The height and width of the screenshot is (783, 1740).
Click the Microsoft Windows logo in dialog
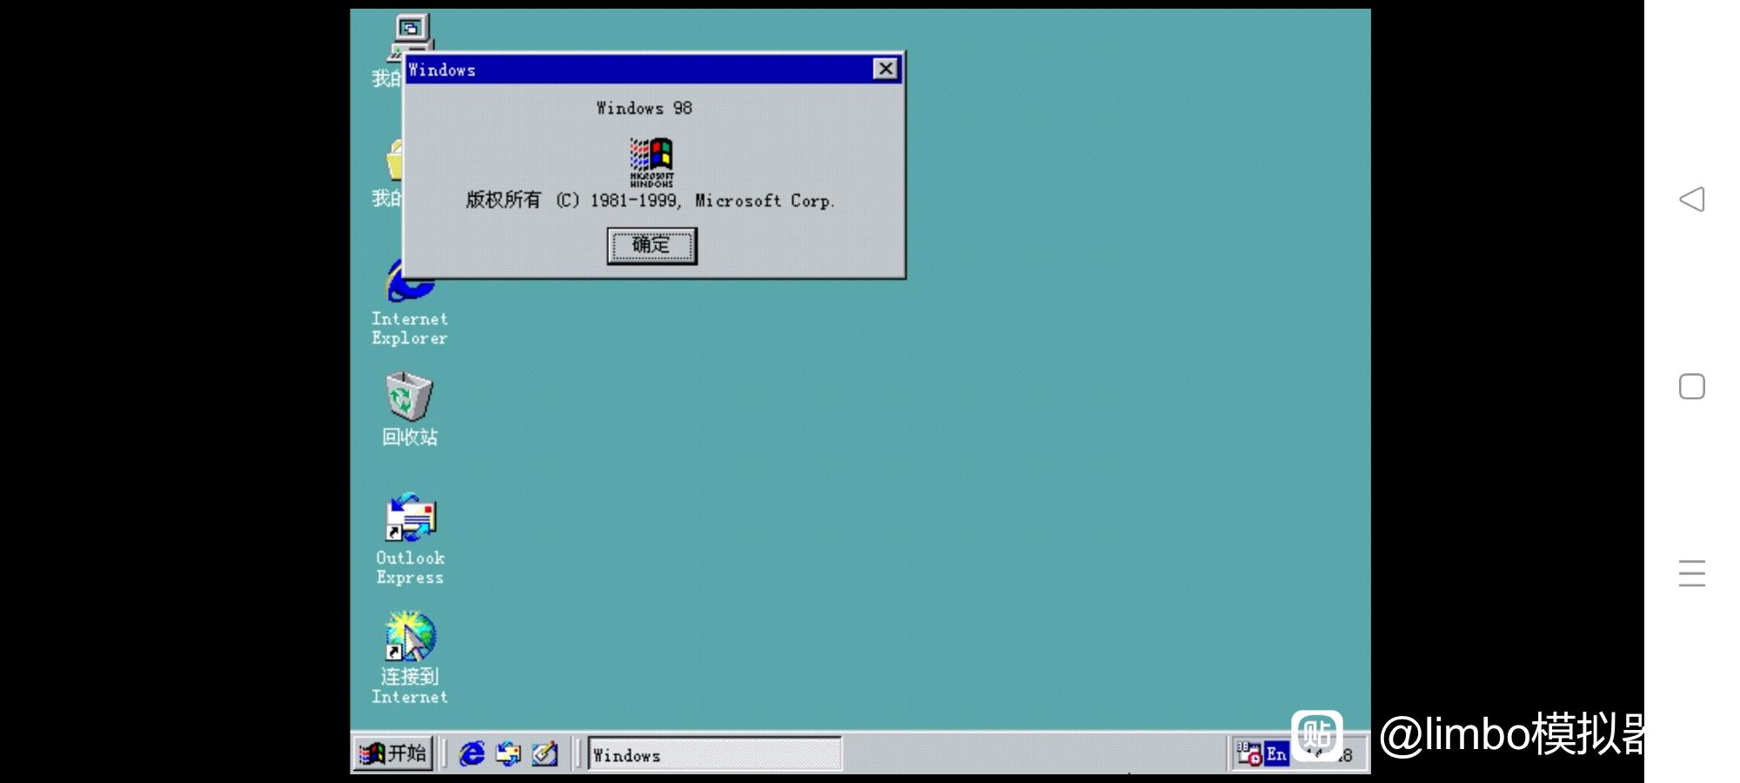tap(652, 163)
